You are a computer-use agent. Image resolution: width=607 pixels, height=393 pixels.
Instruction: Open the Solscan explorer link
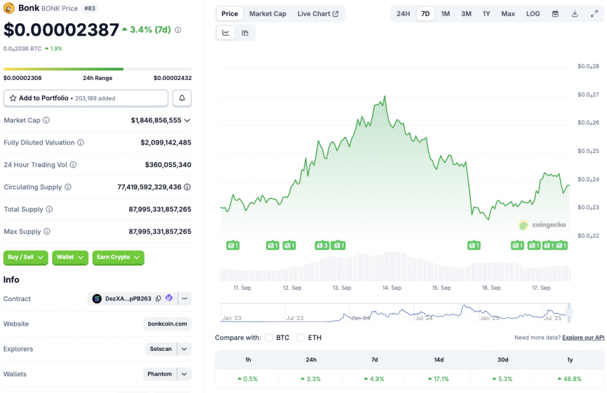point(161,349)
